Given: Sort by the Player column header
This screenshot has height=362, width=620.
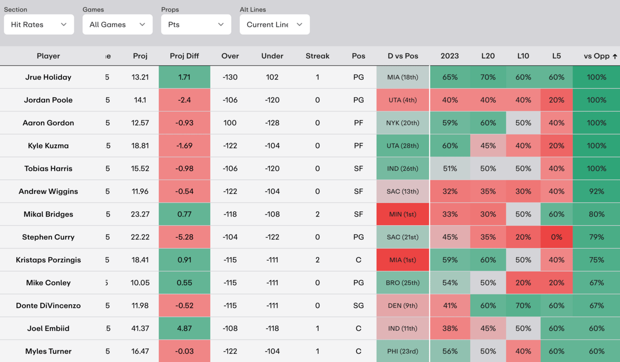Looking at the screenshot, I should click(48, 56).
